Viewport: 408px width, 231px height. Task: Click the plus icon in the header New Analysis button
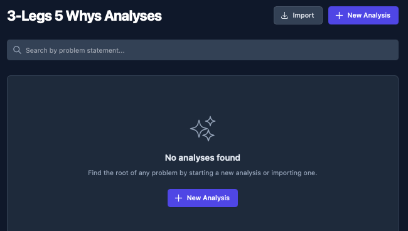point(339,15)
